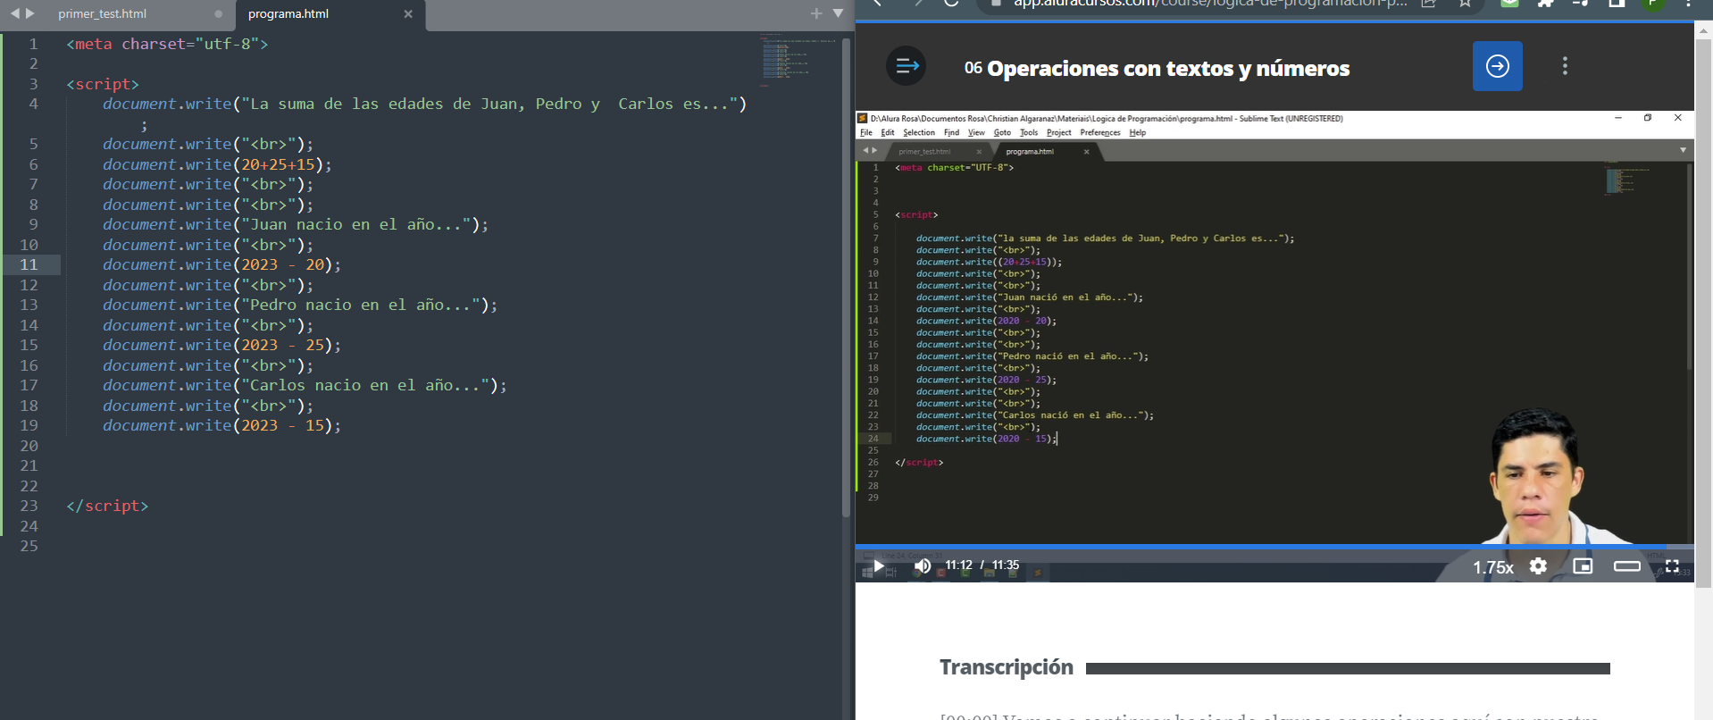Click the browser page scroll-up arrow
1713x720 pixels.
click(1703, 30)
